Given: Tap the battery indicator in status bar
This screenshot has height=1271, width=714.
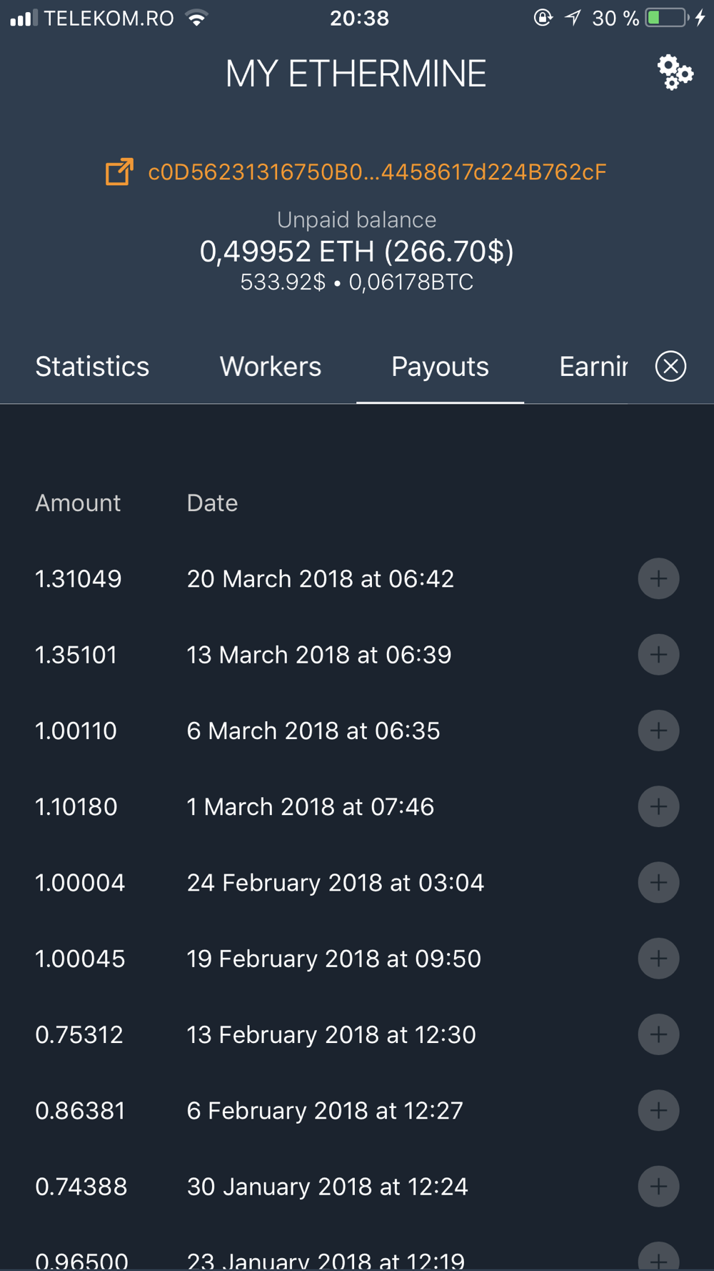Looking at the screenshot, I should coord(666,18).
